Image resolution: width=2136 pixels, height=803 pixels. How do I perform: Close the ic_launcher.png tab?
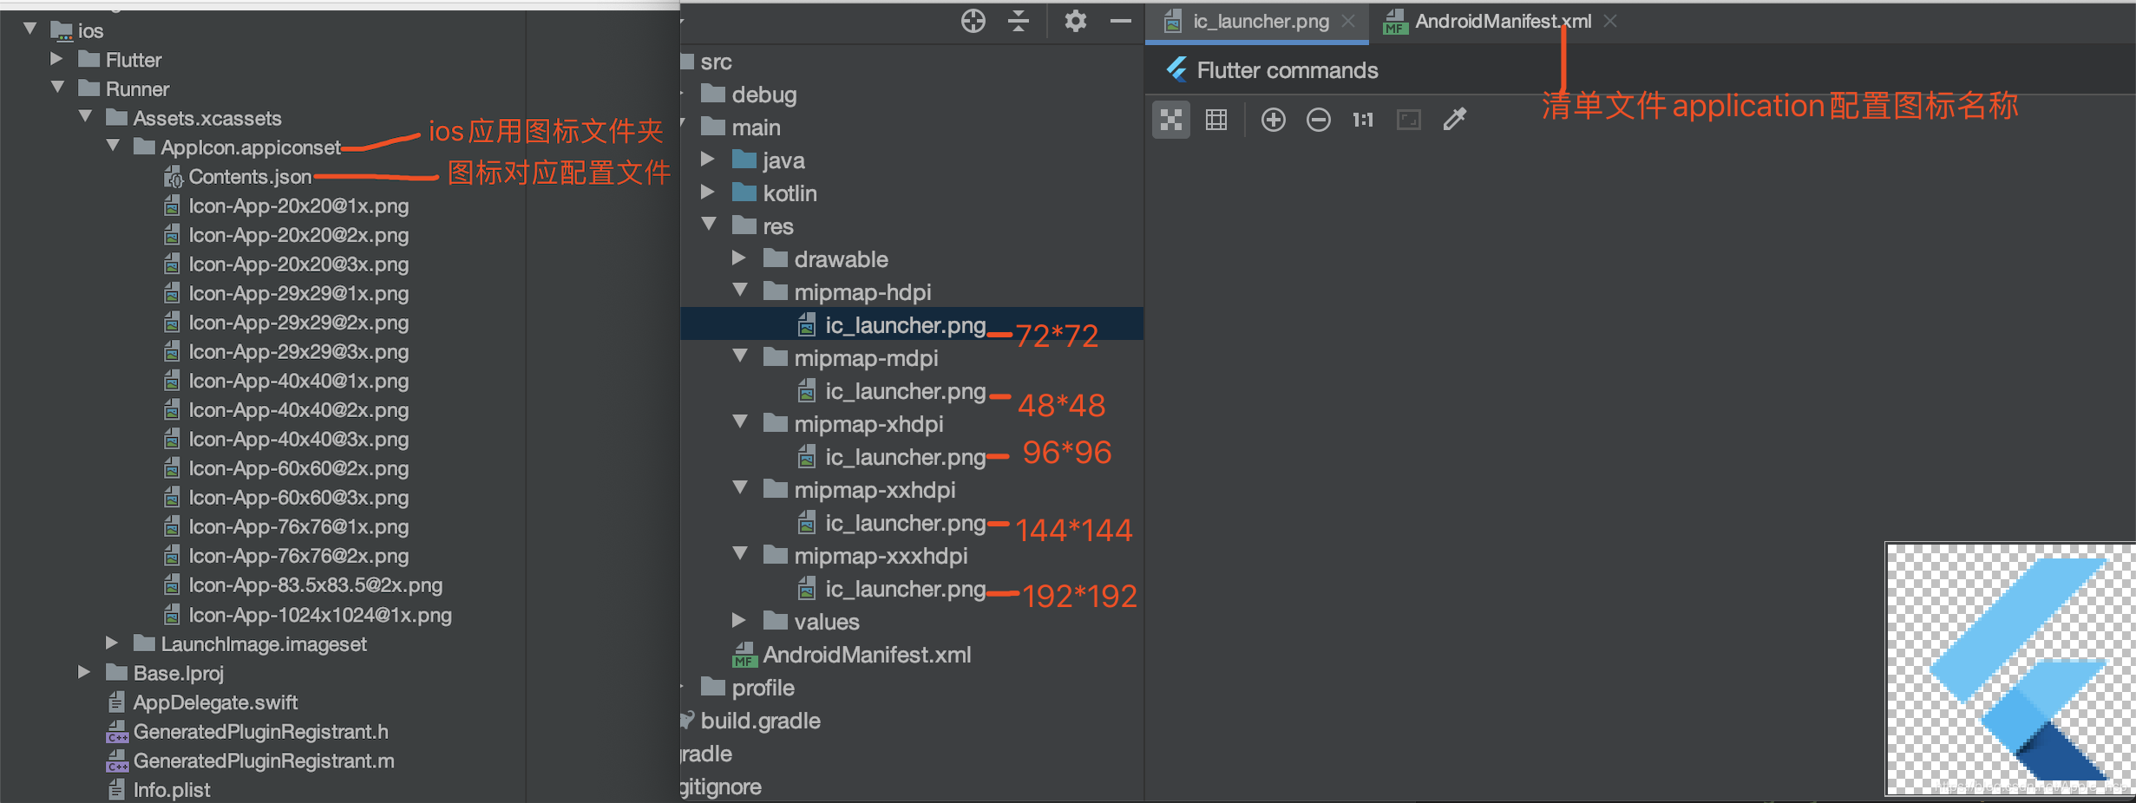click(x=1348, y=21)
